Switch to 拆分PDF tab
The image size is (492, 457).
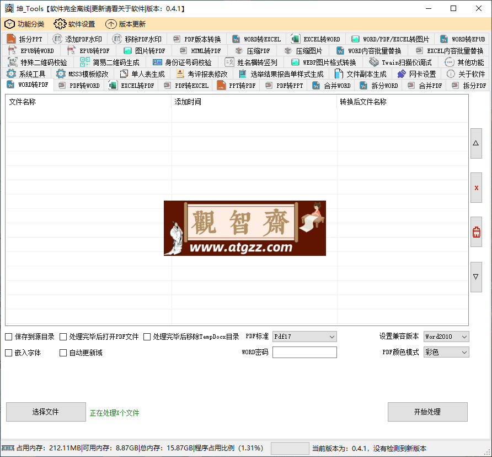click(469, 86)
